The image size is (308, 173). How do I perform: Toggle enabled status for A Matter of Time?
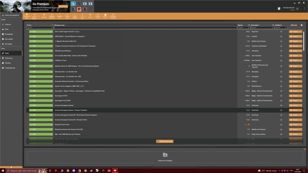(40, 60)
